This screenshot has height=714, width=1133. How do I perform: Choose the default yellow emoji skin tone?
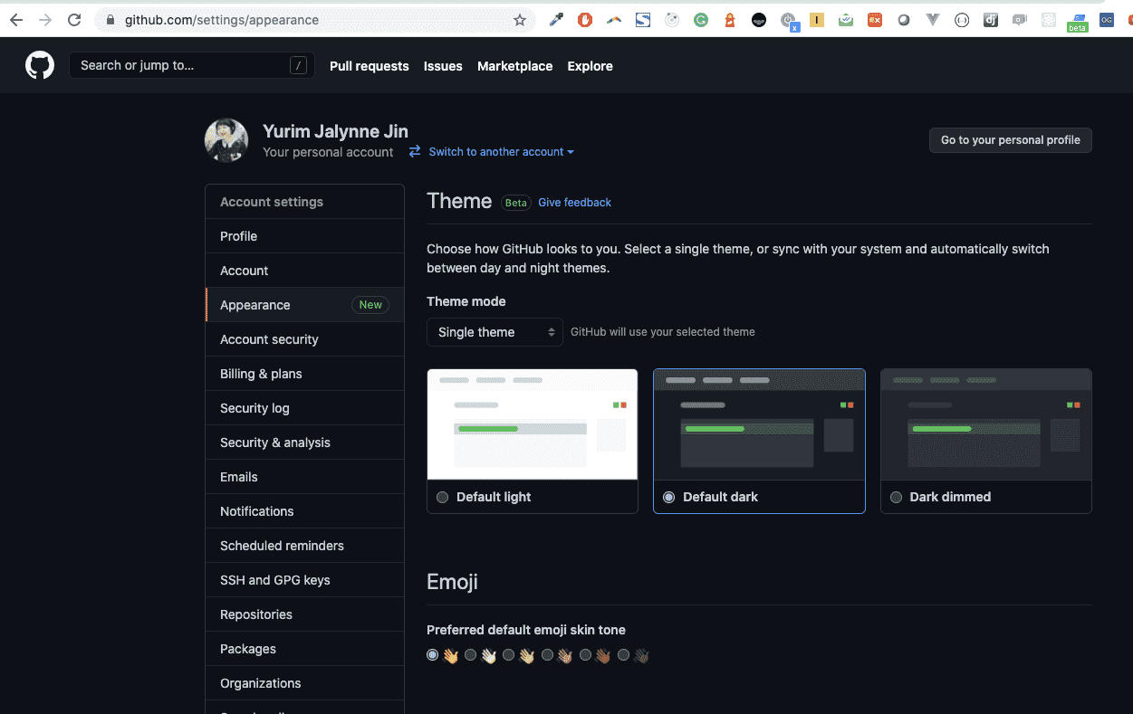(433, 655)
